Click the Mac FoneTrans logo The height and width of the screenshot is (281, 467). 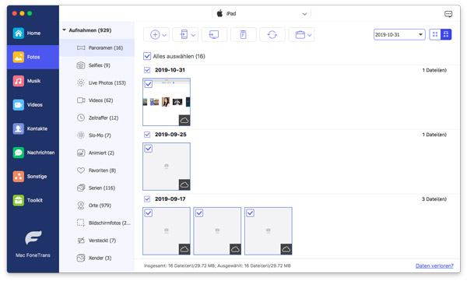(33, 237)
